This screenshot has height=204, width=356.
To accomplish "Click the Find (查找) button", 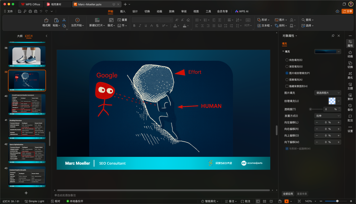I will point(308,20).
